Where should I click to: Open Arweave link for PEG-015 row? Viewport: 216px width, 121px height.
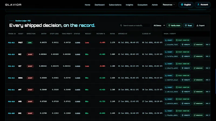click(x=198, y=45)
